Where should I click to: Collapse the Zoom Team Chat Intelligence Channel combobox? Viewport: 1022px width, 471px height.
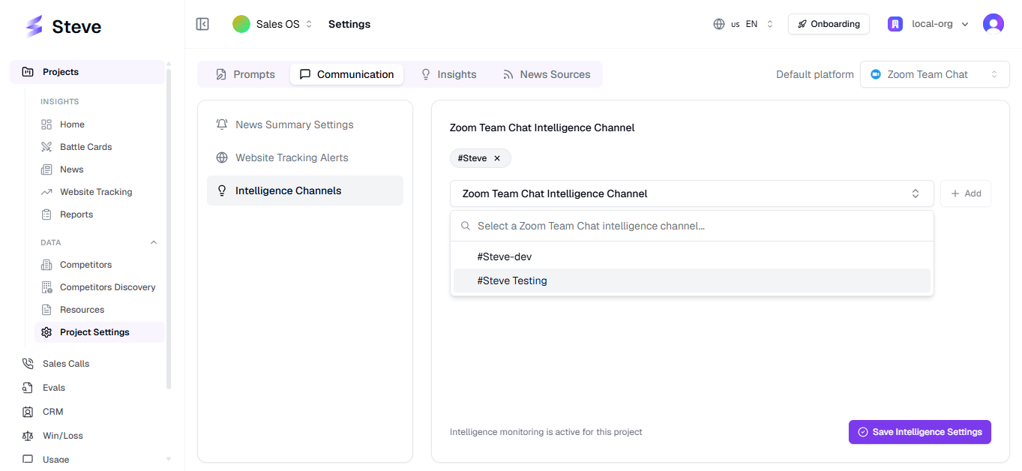(691, 193)
